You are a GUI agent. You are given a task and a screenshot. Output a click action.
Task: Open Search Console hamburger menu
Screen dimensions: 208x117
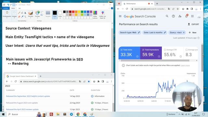tap(120, 16)
